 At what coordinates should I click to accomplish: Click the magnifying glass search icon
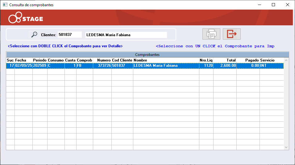click(x=34, y=35)
